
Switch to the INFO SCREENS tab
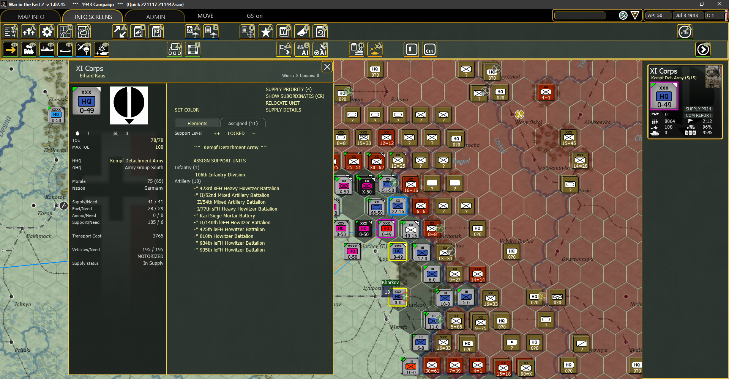tap(93, 17)
